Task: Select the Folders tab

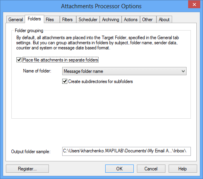Action: 34,19
